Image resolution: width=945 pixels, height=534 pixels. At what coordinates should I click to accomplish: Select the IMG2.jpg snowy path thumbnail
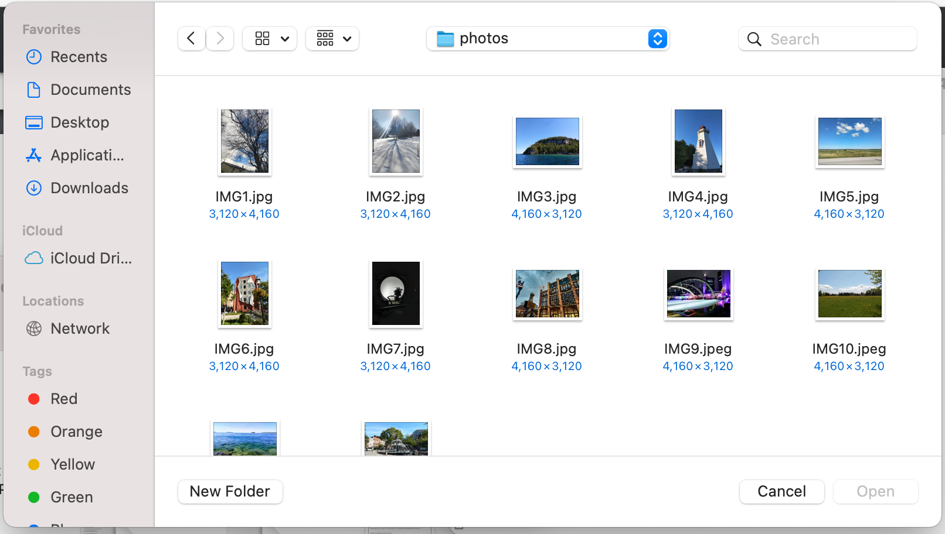tap(396, 141)
